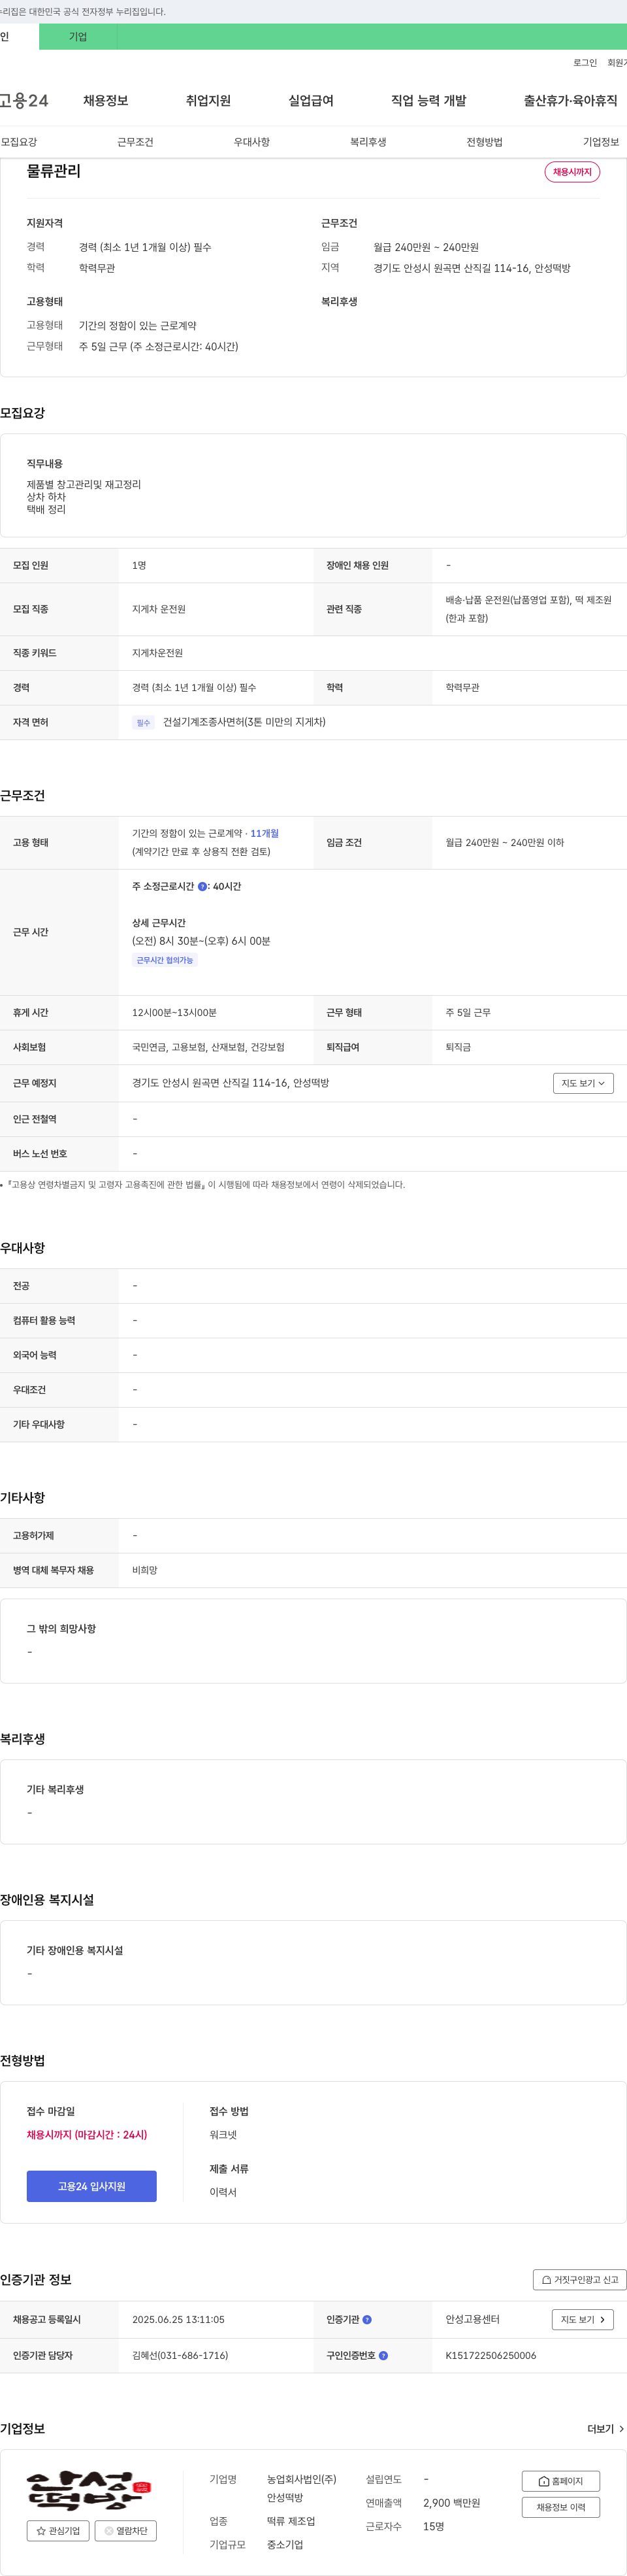Jump to 근무조건 section tab
This screenshot has height=2576, width=627.
click(136, 142)
